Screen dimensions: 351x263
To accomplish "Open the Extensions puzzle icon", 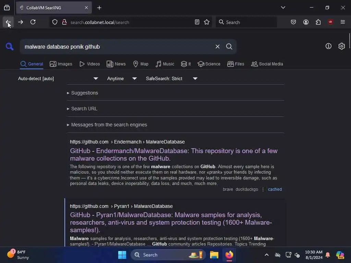I will click(x=318, y=22).
